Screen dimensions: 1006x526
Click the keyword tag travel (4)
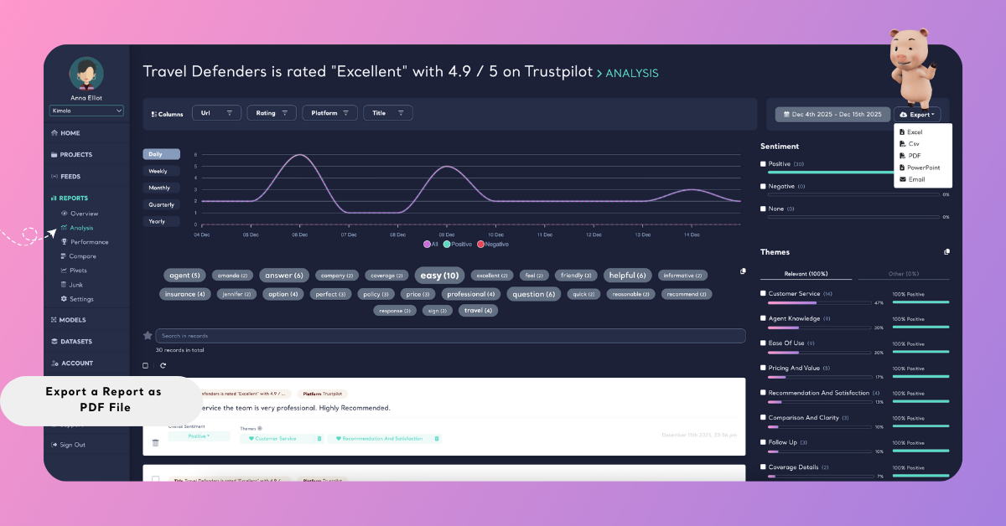[x=478, y=310]
